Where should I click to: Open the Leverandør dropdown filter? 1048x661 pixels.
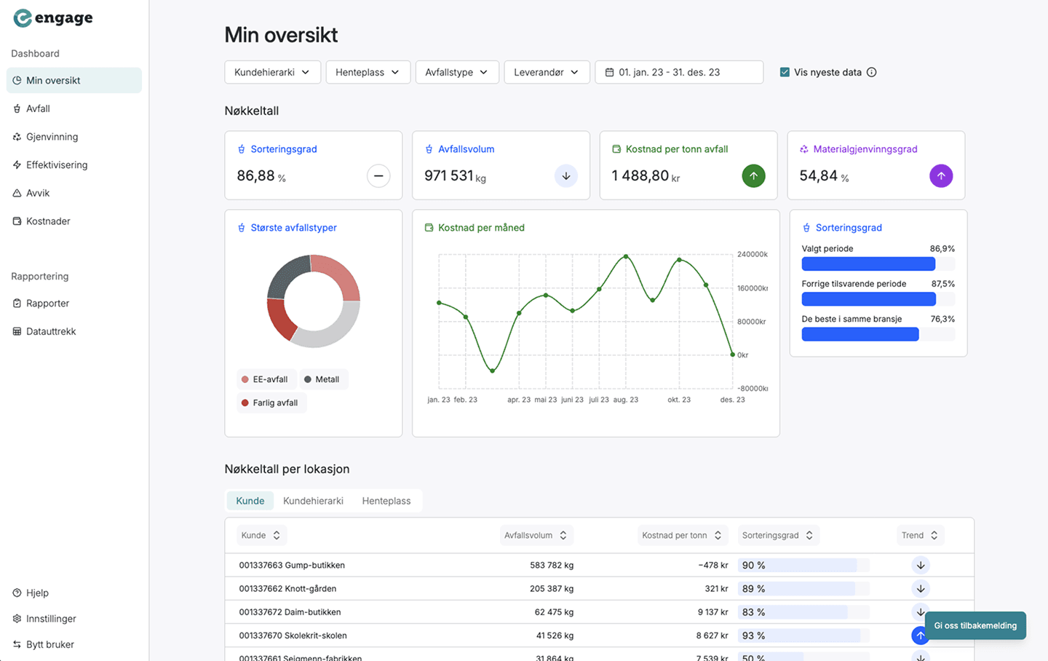(x=546, y=72)
